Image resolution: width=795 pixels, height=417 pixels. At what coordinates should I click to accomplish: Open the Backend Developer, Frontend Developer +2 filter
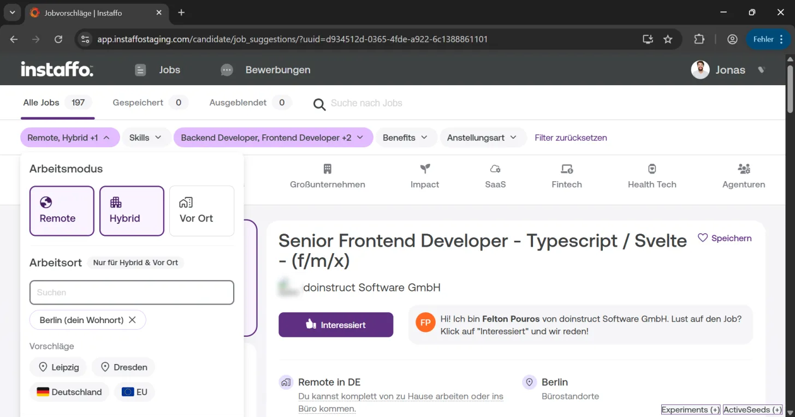[273, 138]
